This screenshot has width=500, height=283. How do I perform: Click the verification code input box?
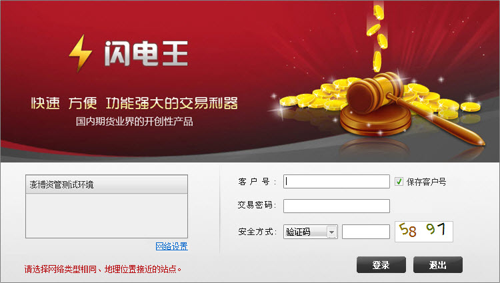pyautogui.click(x=366, y=232)
